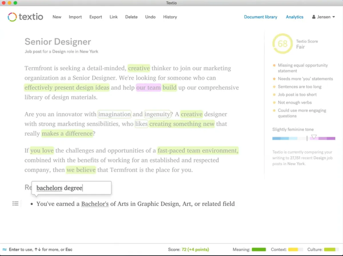Open the Analytics link
The image size is (343, 256).
coord(295,17)
